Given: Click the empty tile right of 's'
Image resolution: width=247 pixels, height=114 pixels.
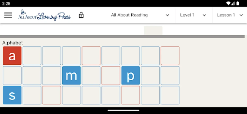Looking at the screenshot, I should pyautogui.click(x=32, y=95).
